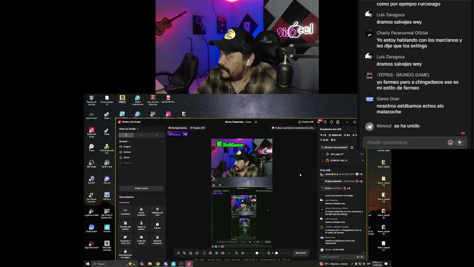This screenshot has width=474, height=267.
Task: Switch to the landscape layout tab
Action: [141, 135]
